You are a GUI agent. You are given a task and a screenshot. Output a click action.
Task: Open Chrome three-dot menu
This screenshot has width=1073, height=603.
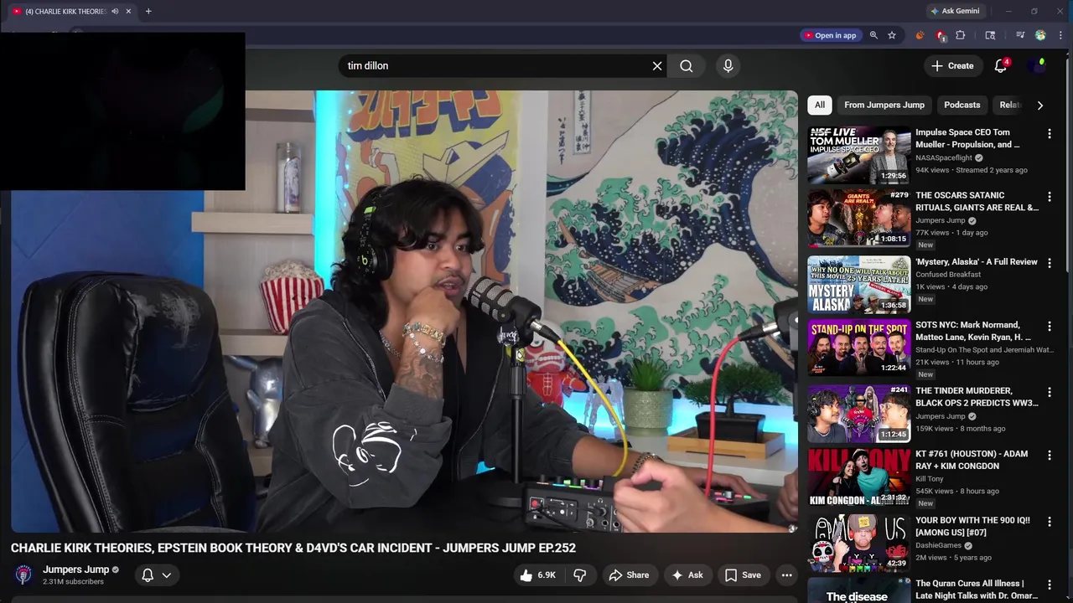coord(1060,35)
